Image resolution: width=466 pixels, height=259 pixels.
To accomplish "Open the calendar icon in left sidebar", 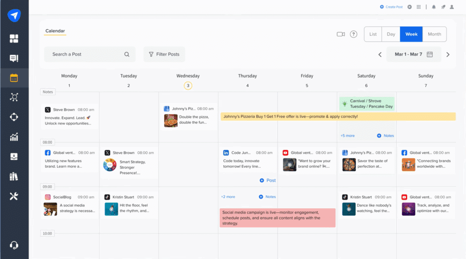I will pyautogui.click(x=14, y=78).
